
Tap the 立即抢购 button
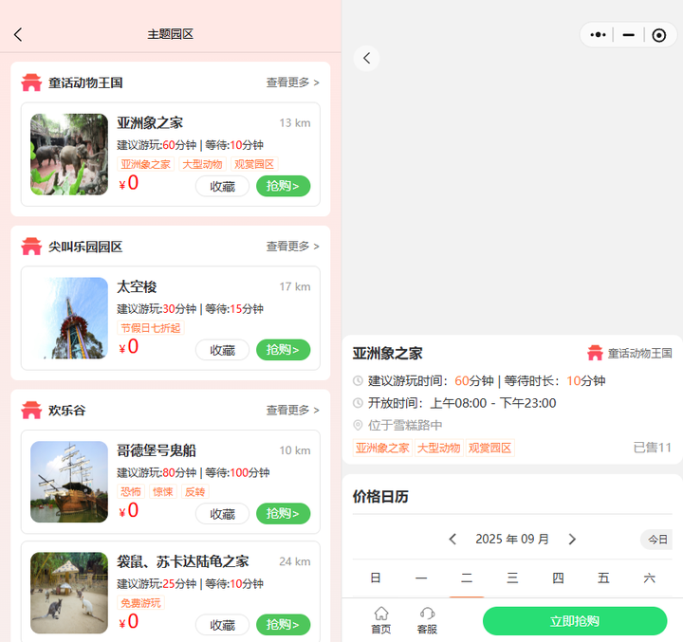575,621
